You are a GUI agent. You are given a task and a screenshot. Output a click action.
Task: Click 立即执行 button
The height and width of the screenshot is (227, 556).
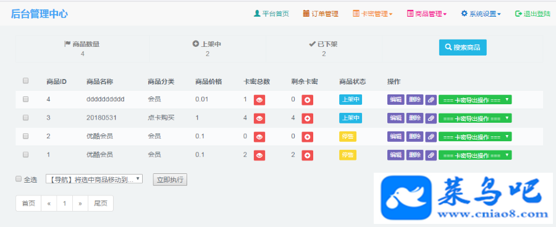point(170,180)
